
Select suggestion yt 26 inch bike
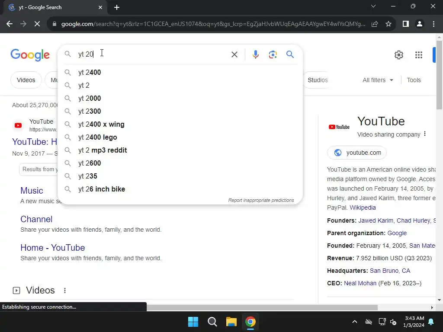click(180, 189)
